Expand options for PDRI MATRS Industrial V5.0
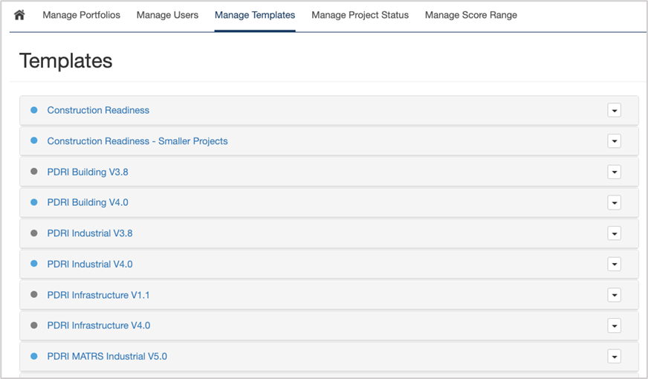The width and height of the screenshot is (648, 379). (x=614, y=357)
